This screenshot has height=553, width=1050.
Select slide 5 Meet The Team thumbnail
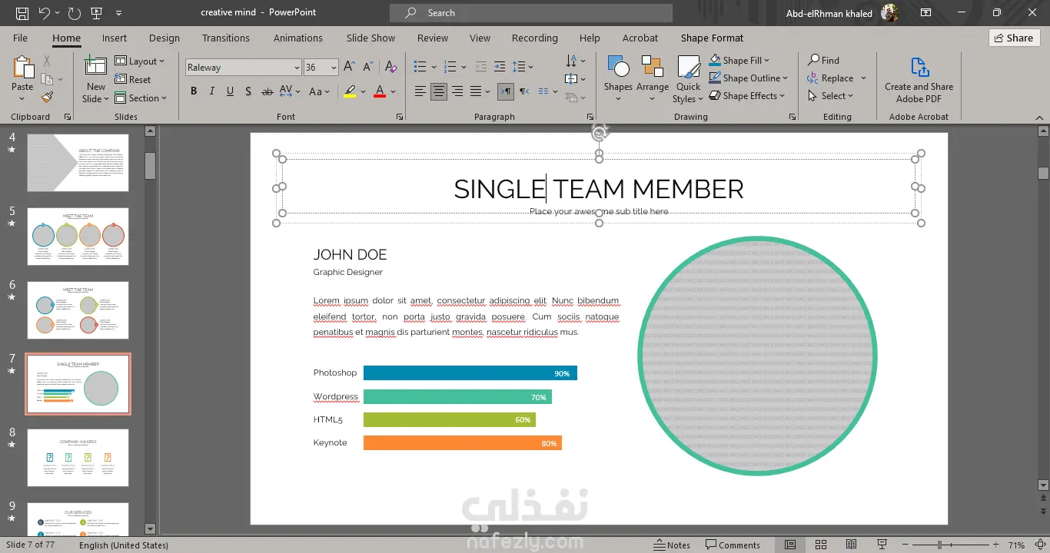coord(78,236)
